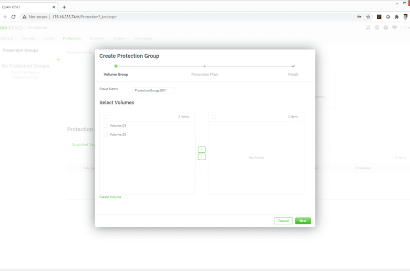Open the System menu in navigation
This screenshot has width=410, height=271.
point(119,38)
